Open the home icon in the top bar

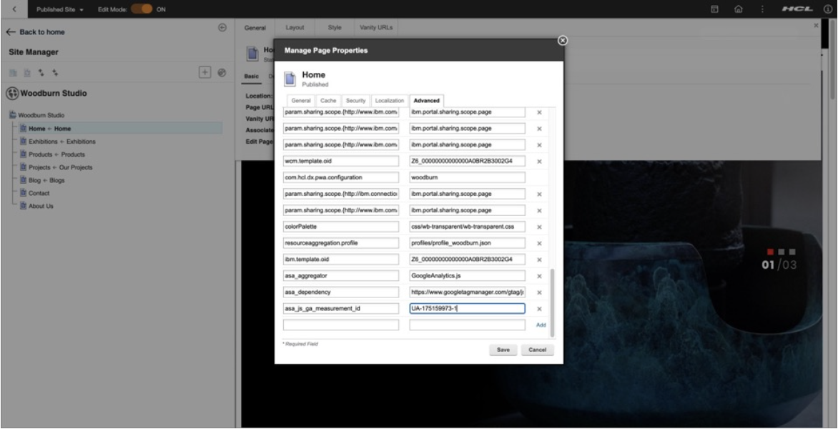(x=738, y=9)
